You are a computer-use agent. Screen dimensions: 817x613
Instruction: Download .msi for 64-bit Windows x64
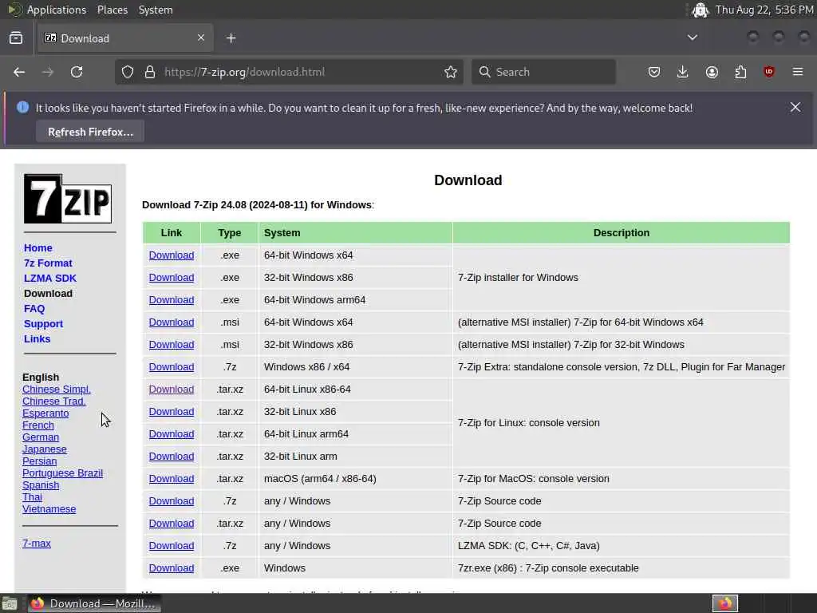coord(172,322)
